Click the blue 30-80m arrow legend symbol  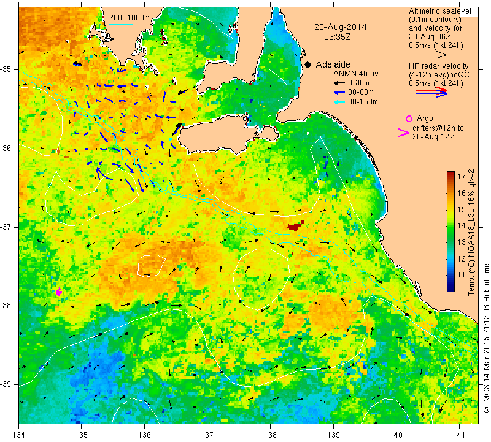point(339,93)
